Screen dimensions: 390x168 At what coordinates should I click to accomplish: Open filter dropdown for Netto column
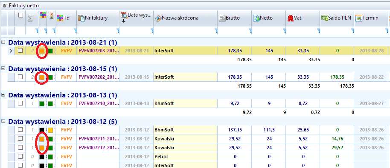click(x=284, y=31)
